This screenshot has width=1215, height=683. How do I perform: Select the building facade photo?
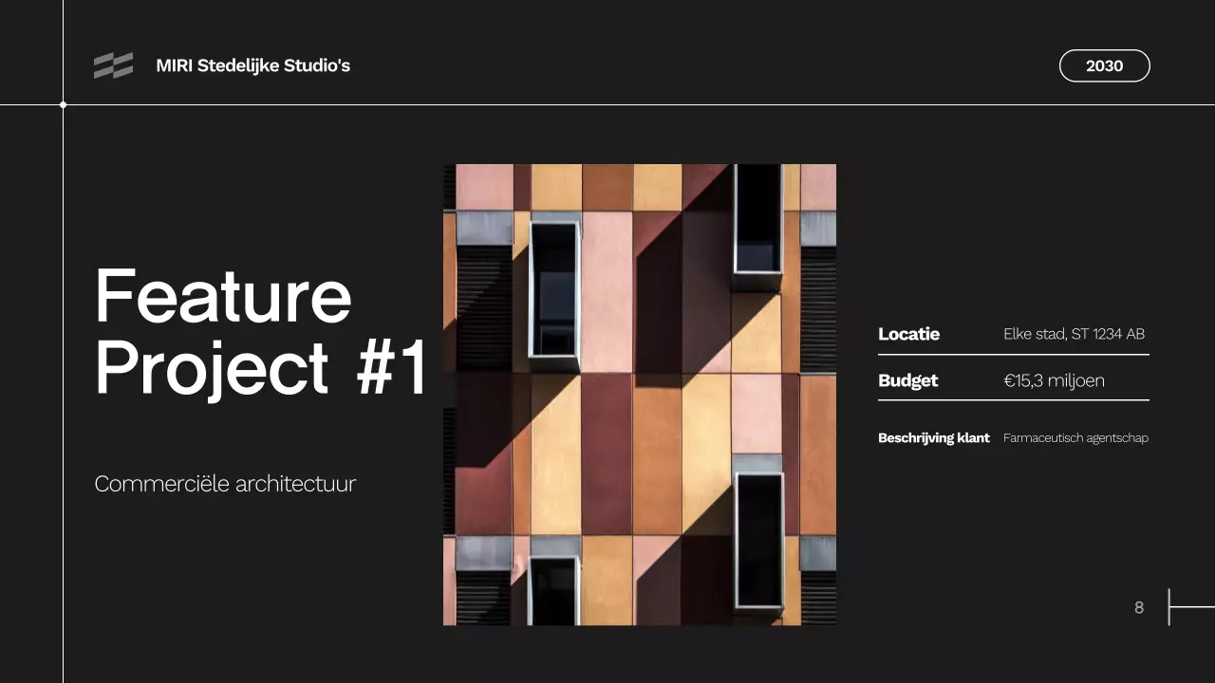tap(639, 394)
